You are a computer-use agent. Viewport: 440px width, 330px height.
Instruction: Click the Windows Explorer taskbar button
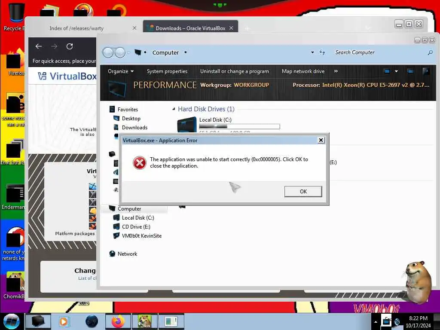(38, 321)
